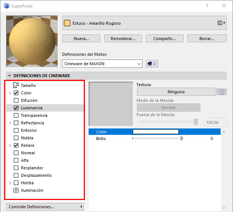Select the Luminancia row label

(32, 108)
